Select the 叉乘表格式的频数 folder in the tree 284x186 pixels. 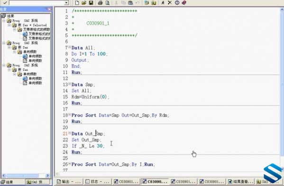tap(37, 29)
